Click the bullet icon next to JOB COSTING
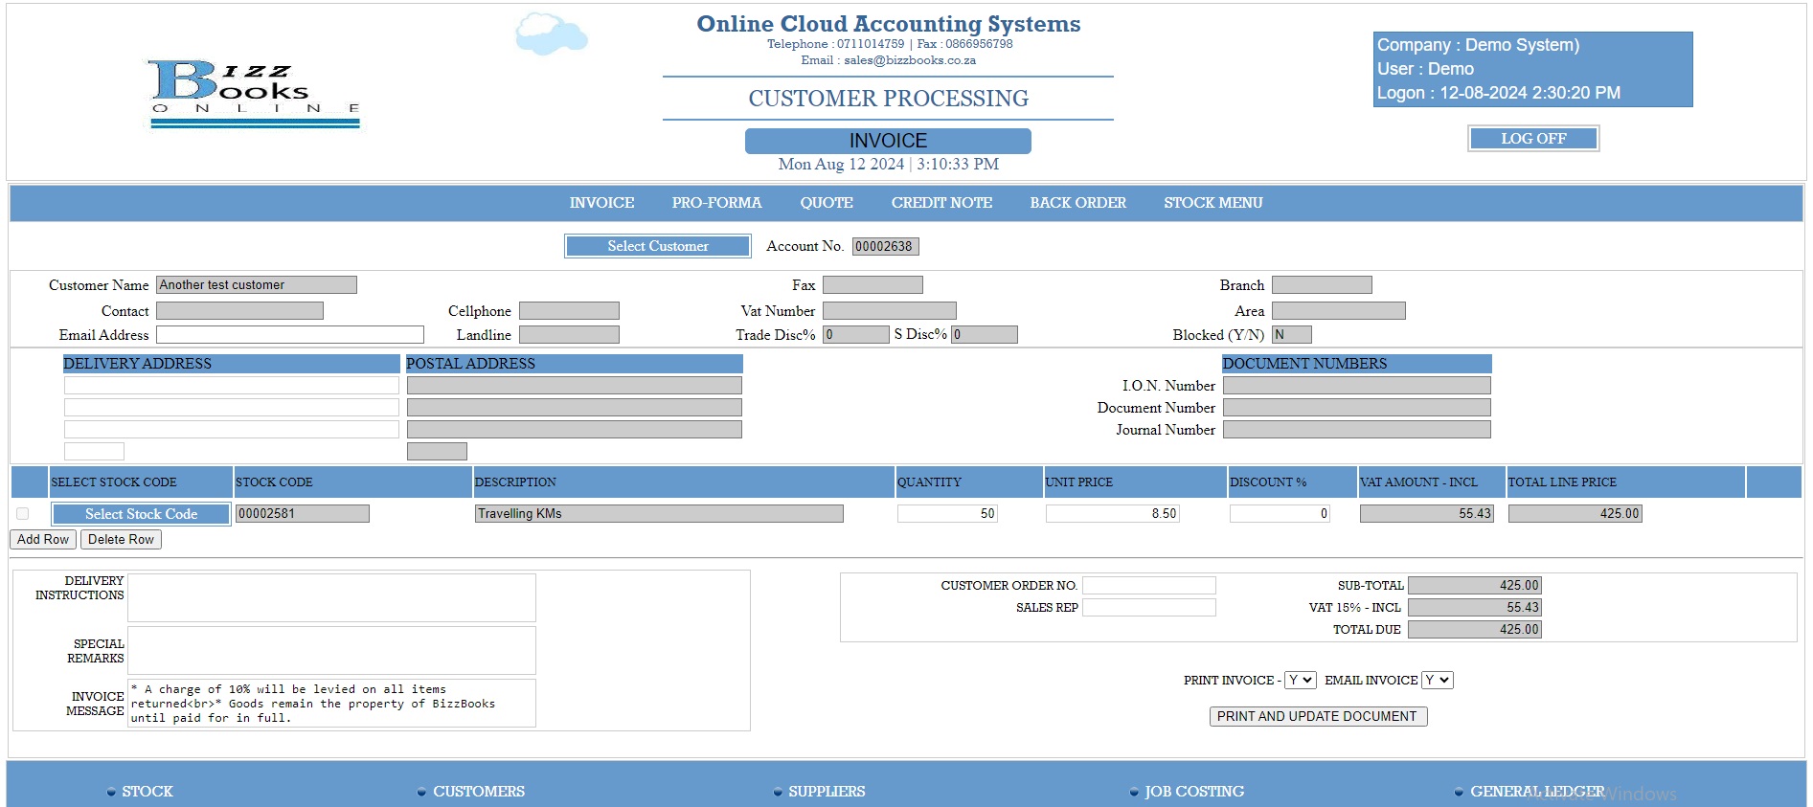The height and width of the screenshot is (807, 1813). (1134, 792)
